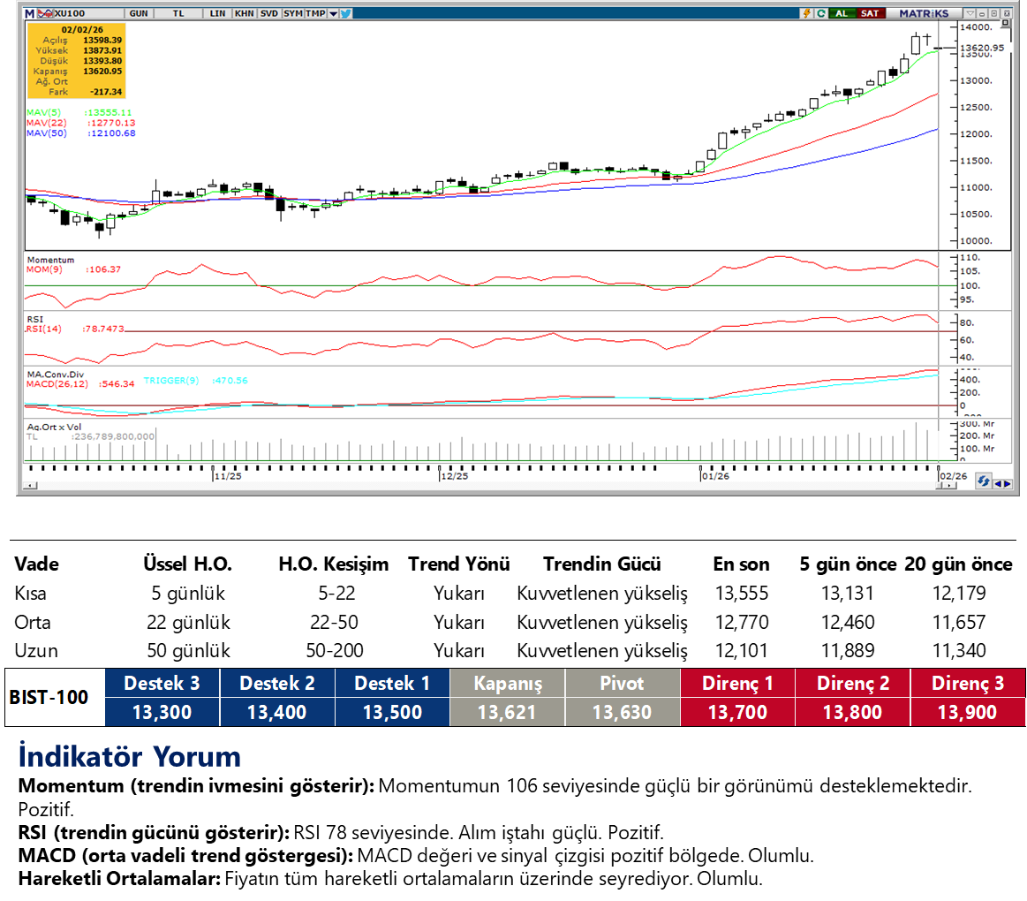Click the left-right scroll arrows icon at bottom-right
The width and height of the screenshot is (1027, 901).
[x=1002, y=483]
